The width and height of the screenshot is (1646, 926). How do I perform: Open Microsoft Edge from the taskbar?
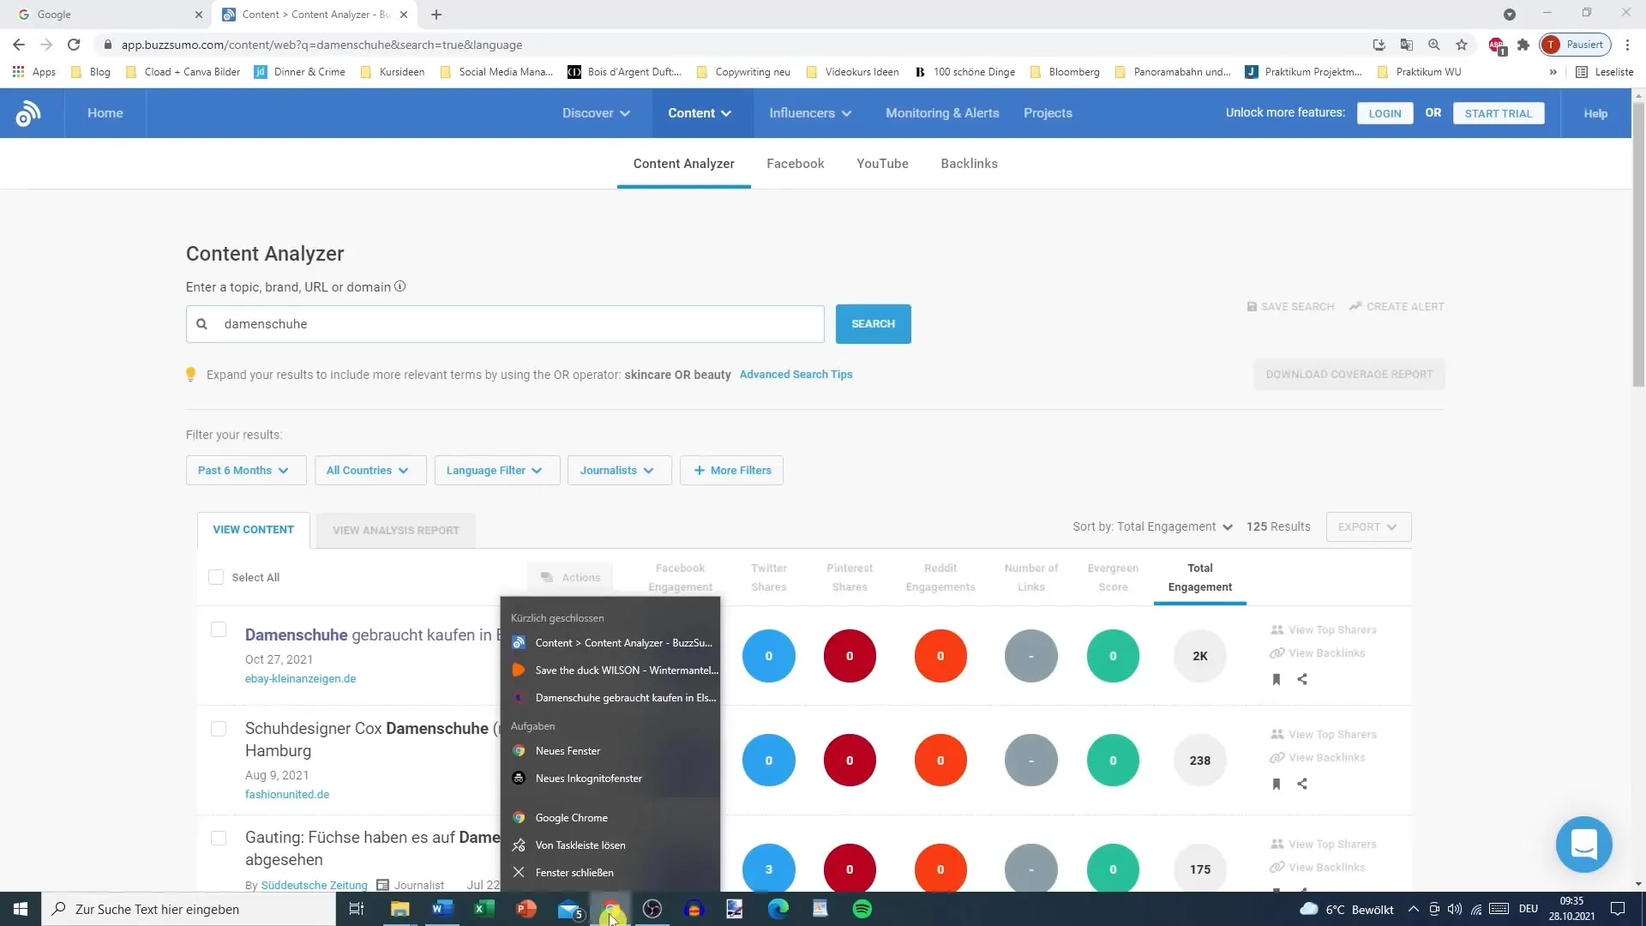click(x=778, y=909)
